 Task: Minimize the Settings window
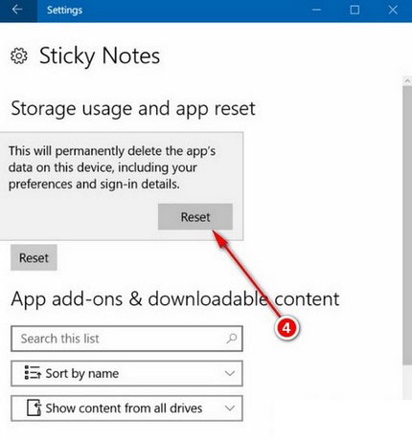coord(316,10)
